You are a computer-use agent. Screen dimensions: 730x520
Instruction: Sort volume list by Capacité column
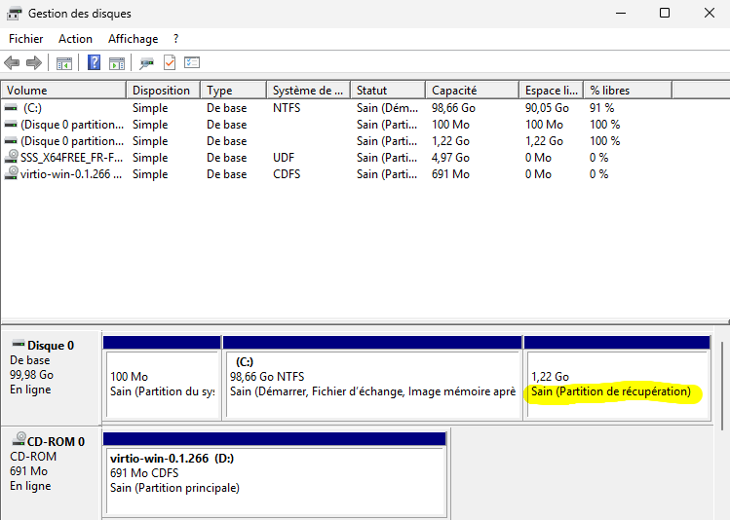pos(471,91)
